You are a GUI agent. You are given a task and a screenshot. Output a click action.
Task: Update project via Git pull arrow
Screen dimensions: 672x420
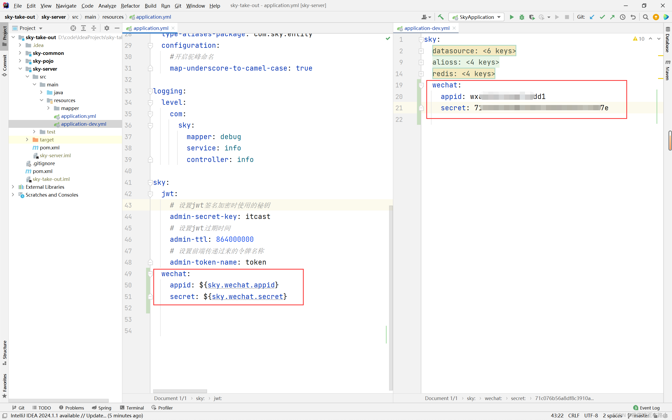tap(592, 17)
